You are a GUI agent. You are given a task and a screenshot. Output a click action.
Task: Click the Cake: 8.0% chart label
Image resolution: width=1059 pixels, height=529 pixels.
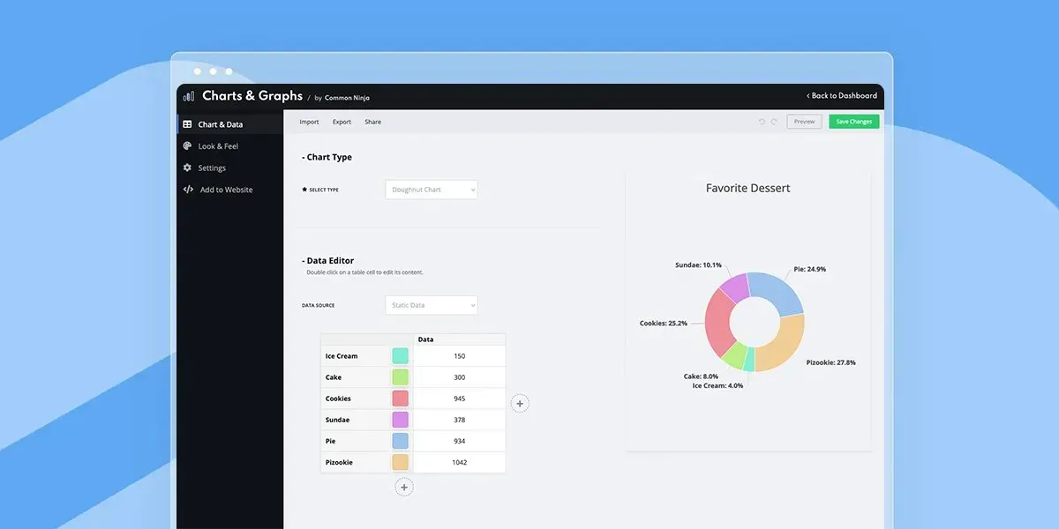tap(701, 376)
